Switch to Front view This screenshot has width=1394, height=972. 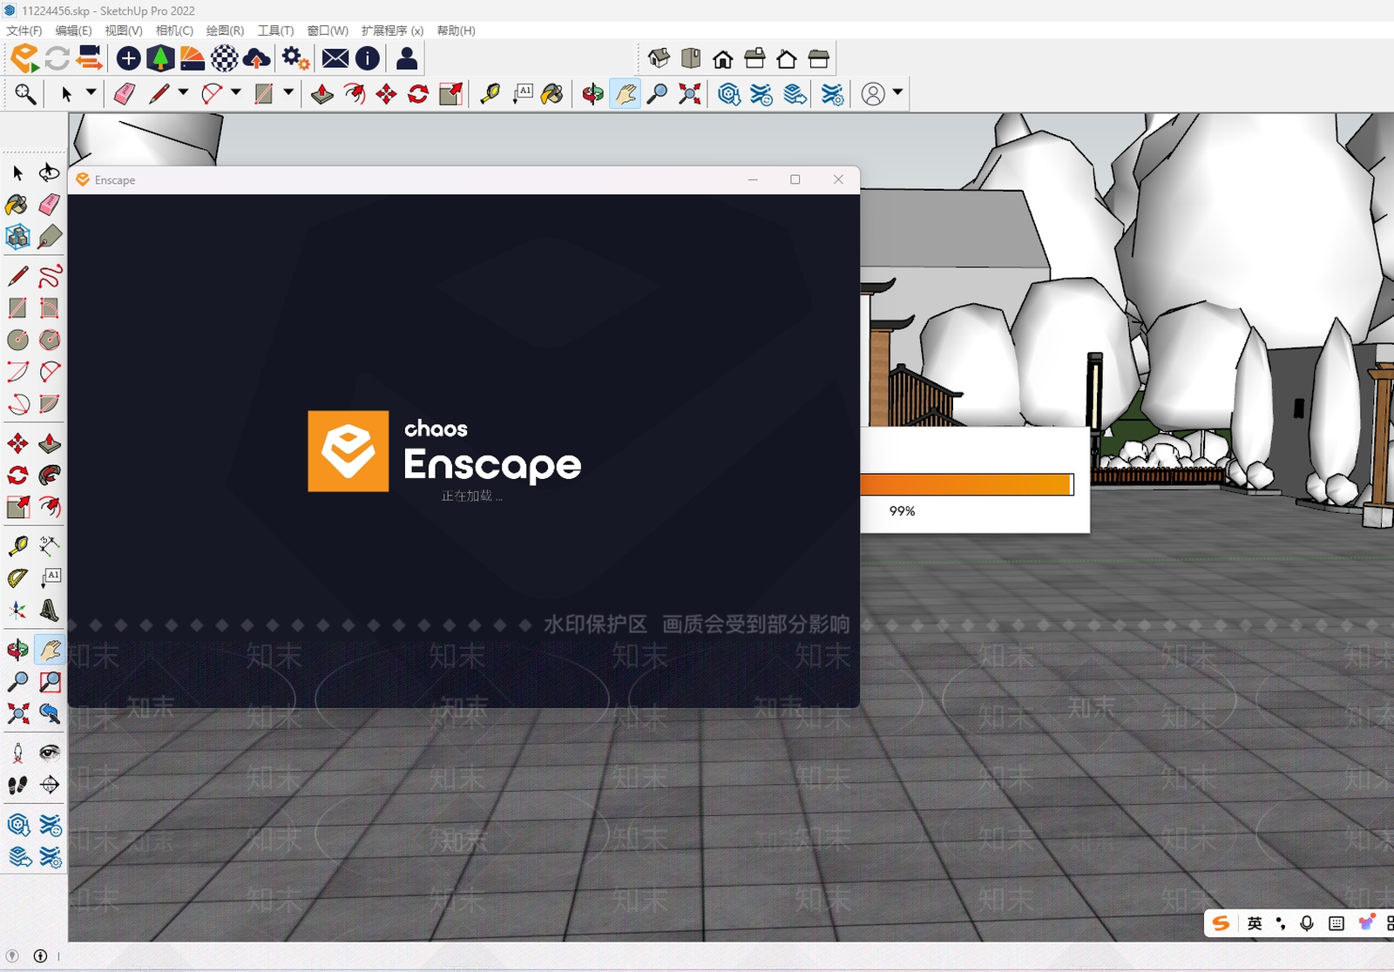coord(723,58)
